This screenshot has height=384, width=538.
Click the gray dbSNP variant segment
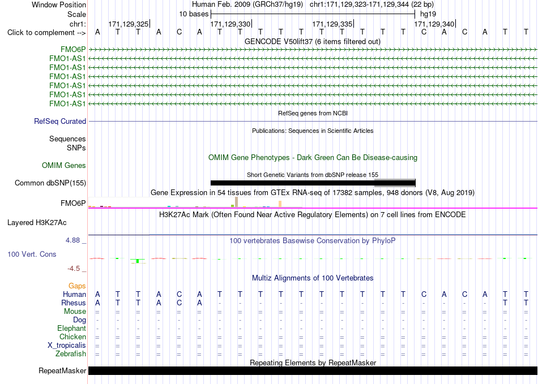[395, 183]
